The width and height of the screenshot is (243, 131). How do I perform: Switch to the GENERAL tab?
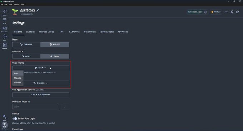(18, 32)
